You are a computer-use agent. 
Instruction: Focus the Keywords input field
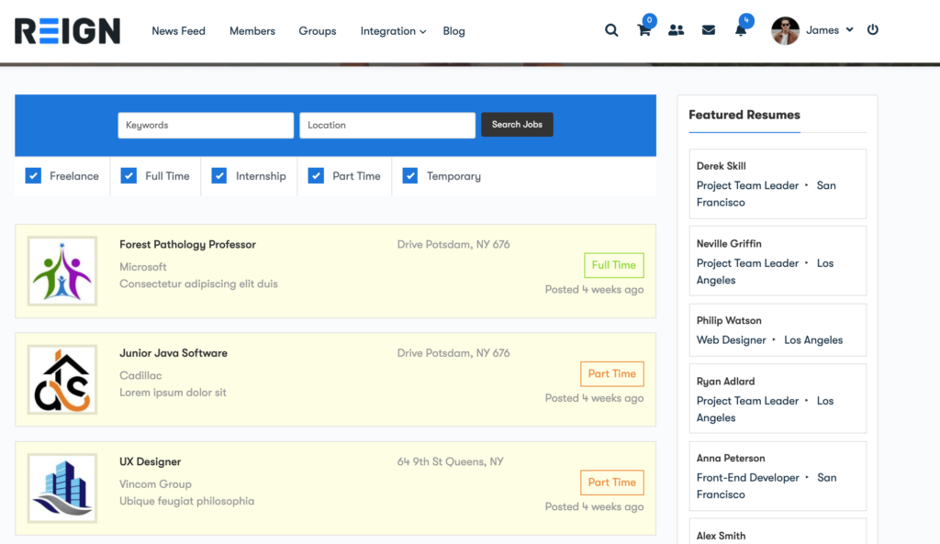point(206,125)
